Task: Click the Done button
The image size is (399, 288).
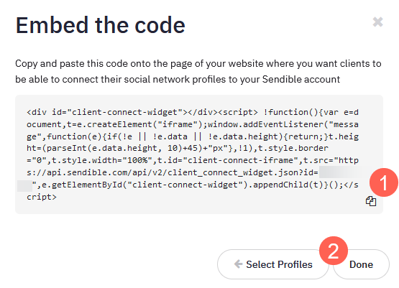Action: click(x=361, y=264)
